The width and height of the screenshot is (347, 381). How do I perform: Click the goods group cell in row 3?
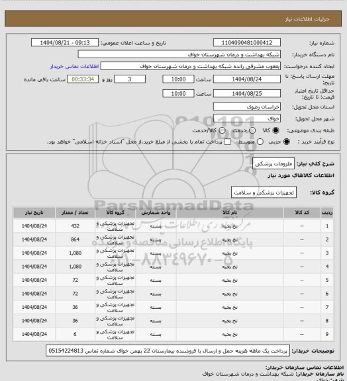pos(115,253)
